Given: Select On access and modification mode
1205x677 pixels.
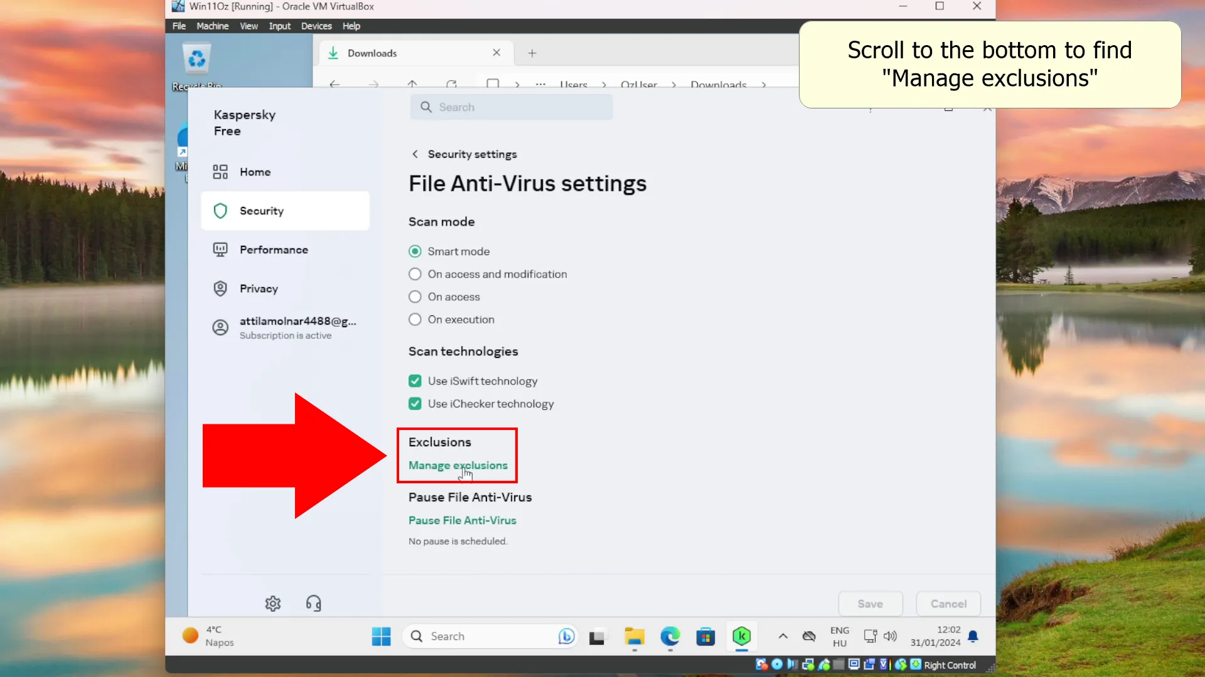Looking at the screenshot, I should (415, 273).
